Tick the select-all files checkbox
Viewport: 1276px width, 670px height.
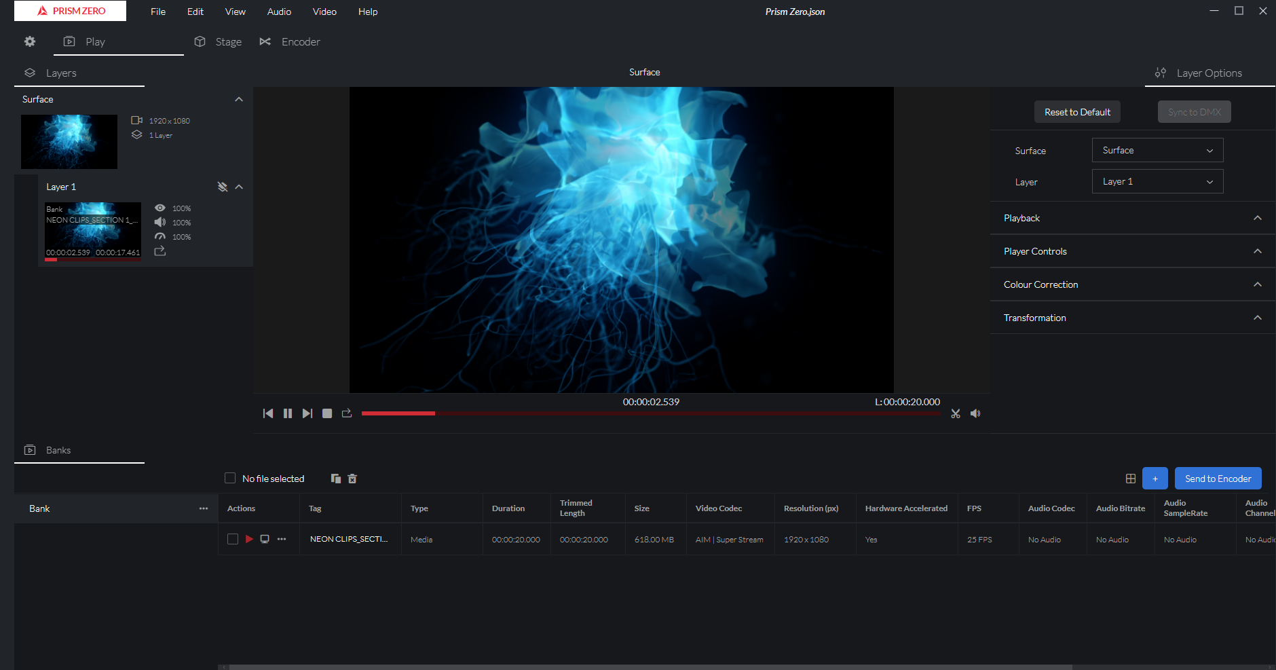point(230,479)
